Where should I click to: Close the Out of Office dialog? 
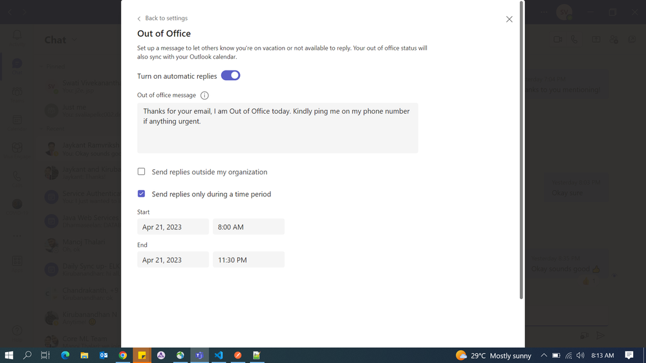coord(509,19)
